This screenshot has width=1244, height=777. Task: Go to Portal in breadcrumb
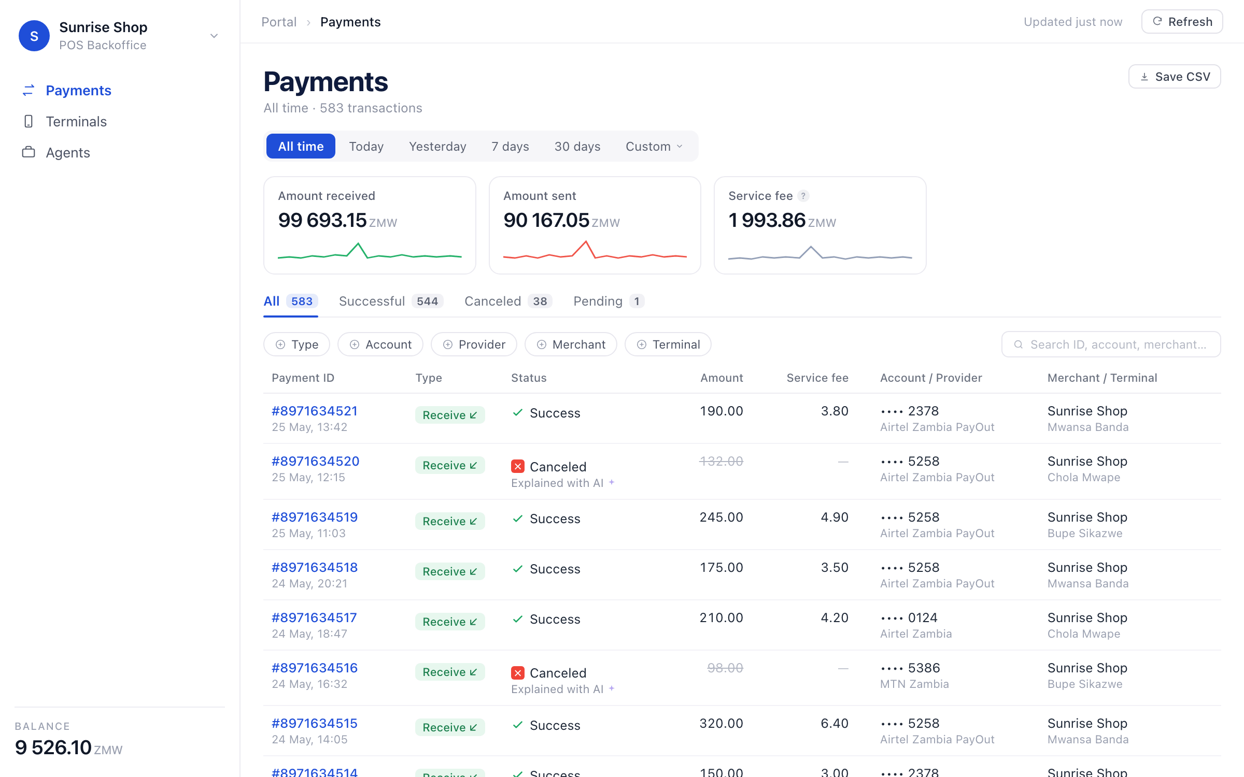(279, 22)
